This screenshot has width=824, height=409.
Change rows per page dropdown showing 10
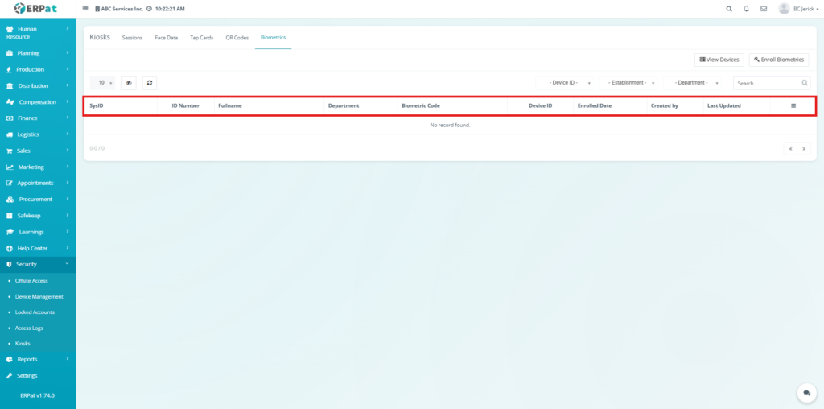[102, 83]
